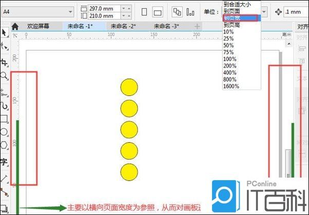Set zoom level to 100%
Screen dimensions: 309x215
tap(242, 59)
